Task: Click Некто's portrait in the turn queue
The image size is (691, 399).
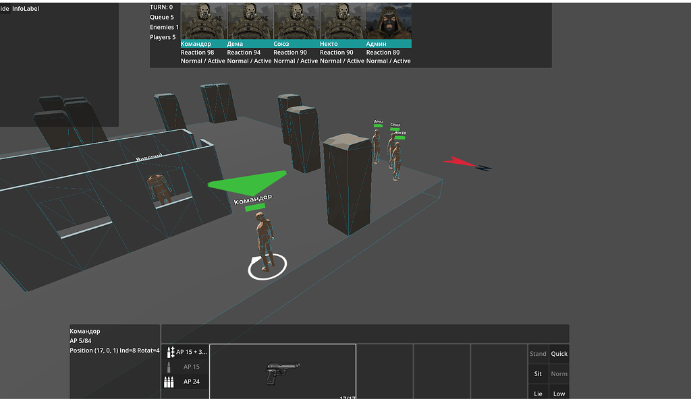Action: pos(341,21)
